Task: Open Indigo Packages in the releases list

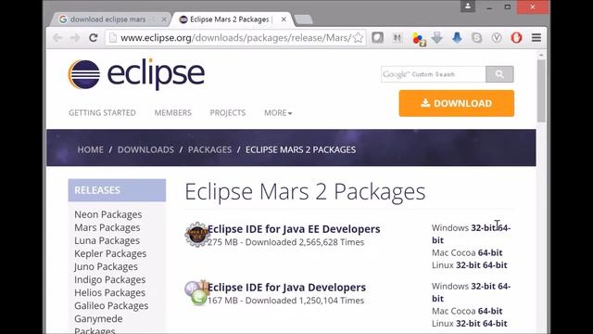Action: 109,280
